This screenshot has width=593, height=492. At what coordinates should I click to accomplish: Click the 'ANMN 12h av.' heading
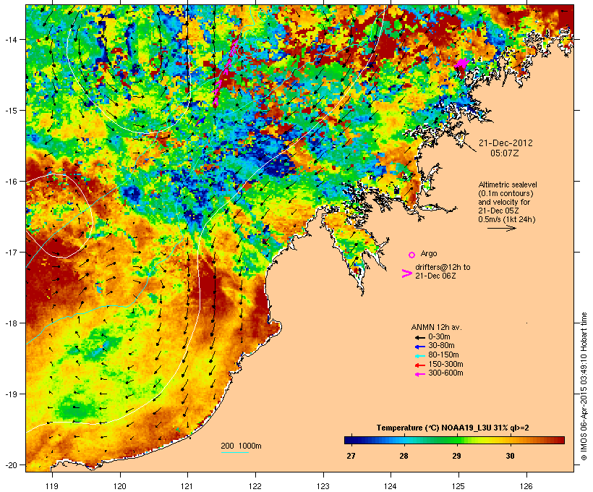(436, 327)
